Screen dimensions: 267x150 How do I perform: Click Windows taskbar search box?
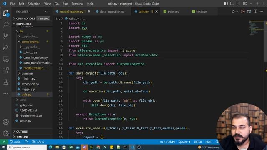[x=27, y=147]
